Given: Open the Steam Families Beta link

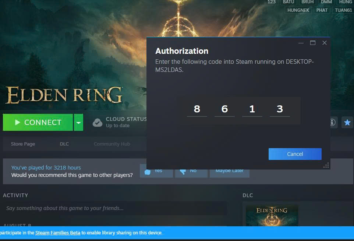Looking at the screenshot, I should tap(58, 233).
